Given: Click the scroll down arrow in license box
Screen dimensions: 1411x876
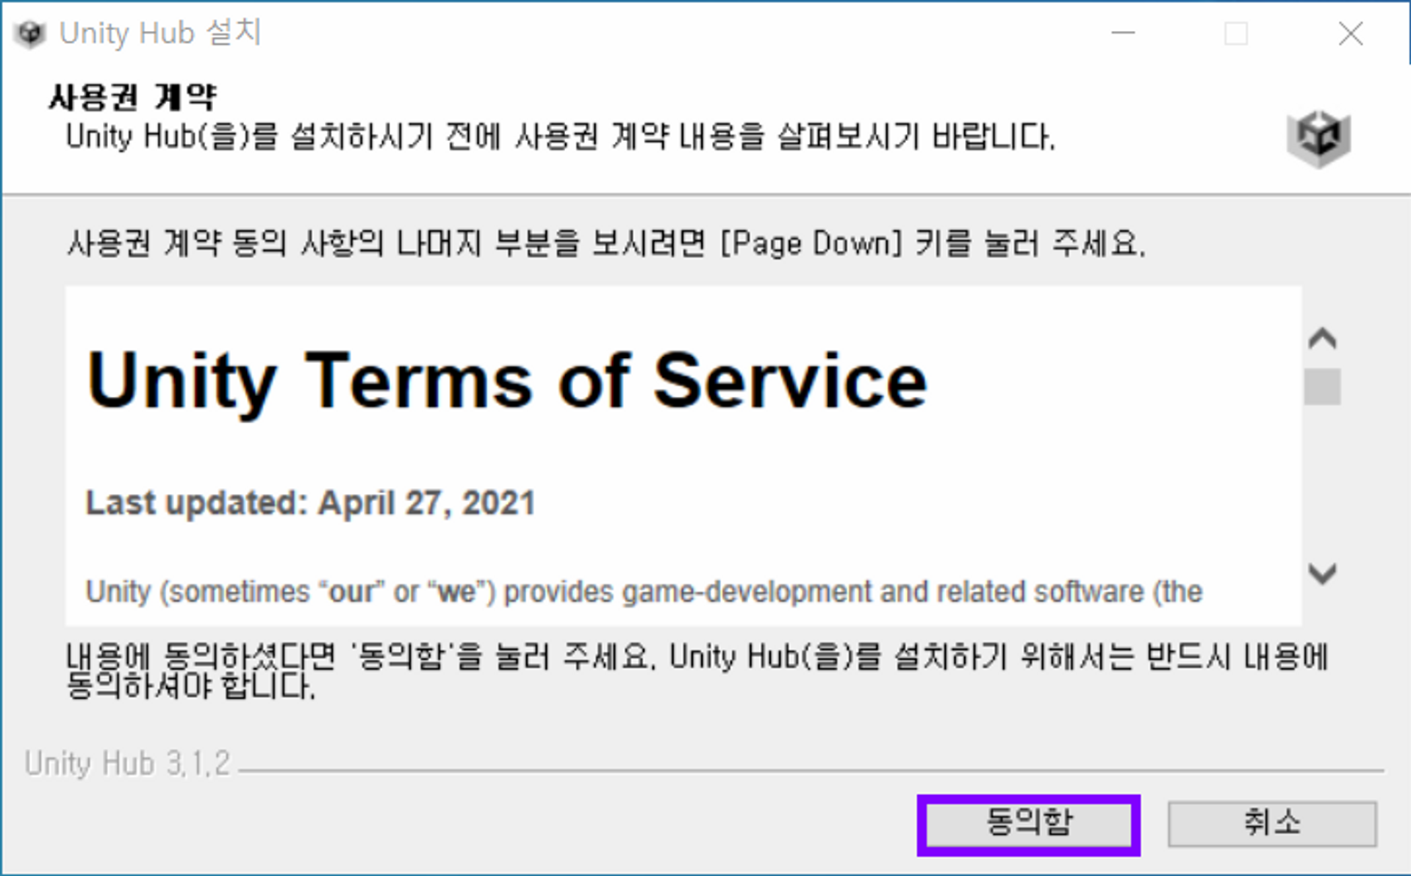Looking at the screenshot, I should (1322, 573).
